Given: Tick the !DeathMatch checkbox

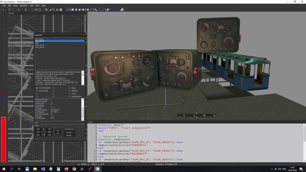Looking at the screenshot, I should click(x=69, y=97).
